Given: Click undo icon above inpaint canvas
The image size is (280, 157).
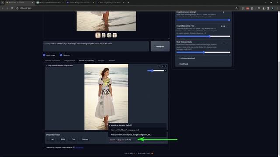Looking at the screenshot, I should (x=160, y=66).
